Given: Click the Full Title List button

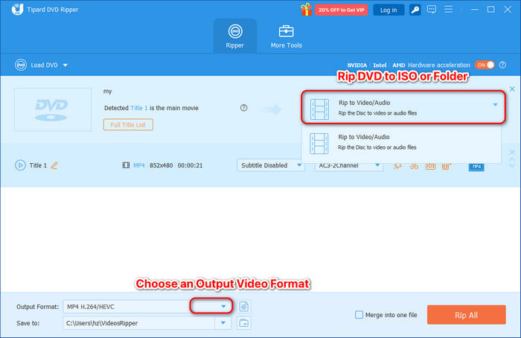Looking at the screenshot, I should click(x=129, y=124).
